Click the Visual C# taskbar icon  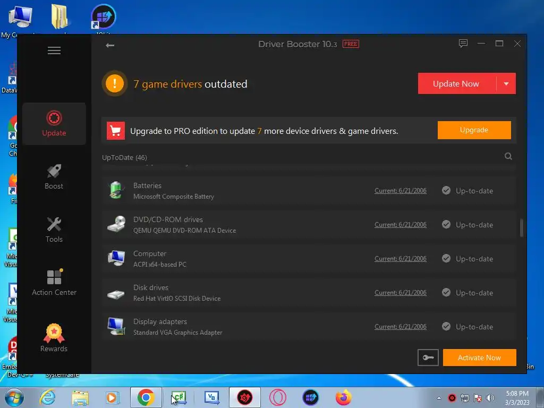[179, 397]
